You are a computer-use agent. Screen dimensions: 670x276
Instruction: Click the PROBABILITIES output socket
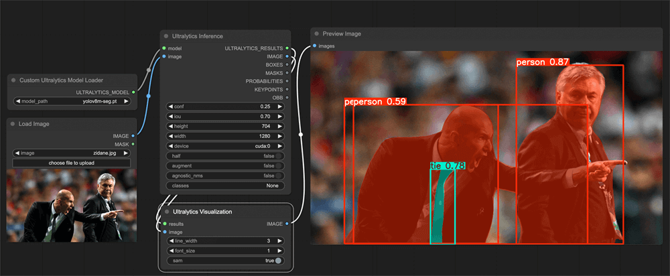tap(287, 81)
